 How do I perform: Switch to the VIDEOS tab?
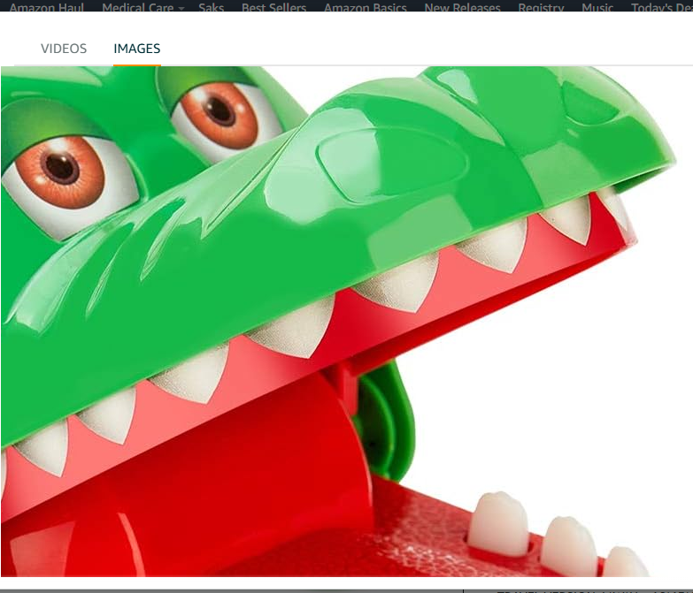tap(64, 49)
